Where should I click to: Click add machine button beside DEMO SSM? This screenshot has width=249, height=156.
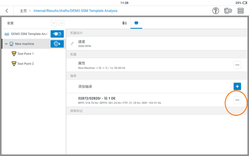[57, 34]
